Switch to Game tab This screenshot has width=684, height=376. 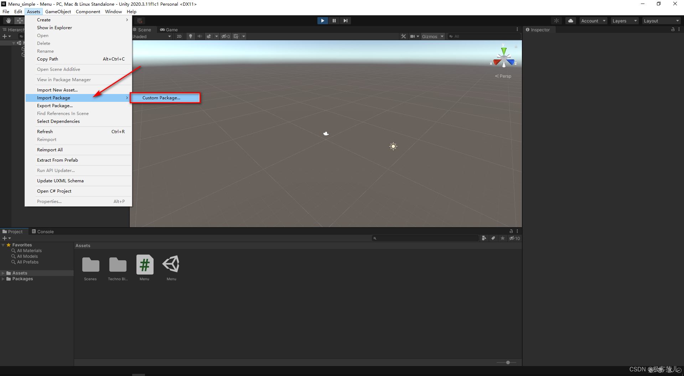click(x=169, y=30)
